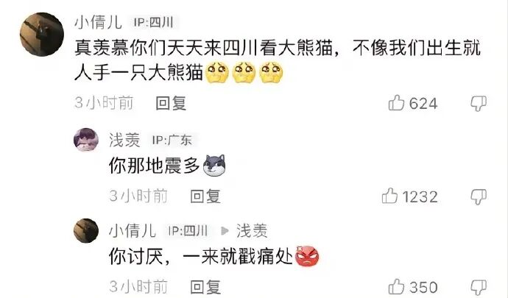Dislike 浅羡's earthquake reply
The width and height of the screenshot is (508, 298).
click(479, 196)
